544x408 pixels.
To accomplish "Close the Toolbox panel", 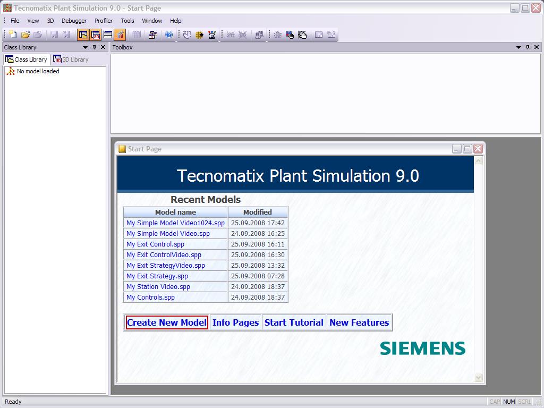I will (x=537, y=47).
